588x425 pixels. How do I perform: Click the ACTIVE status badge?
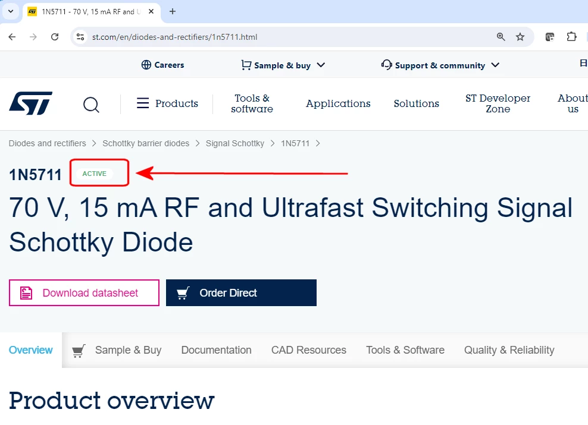click(95, 174)
